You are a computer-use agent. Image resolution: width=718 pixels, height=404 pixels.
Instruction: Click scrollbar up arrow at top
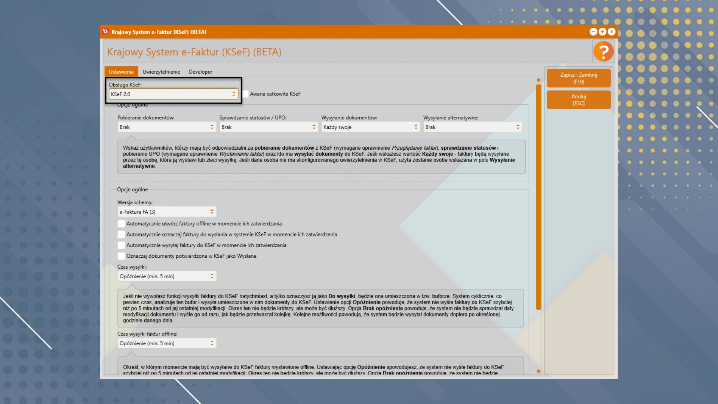pos(538,80)
